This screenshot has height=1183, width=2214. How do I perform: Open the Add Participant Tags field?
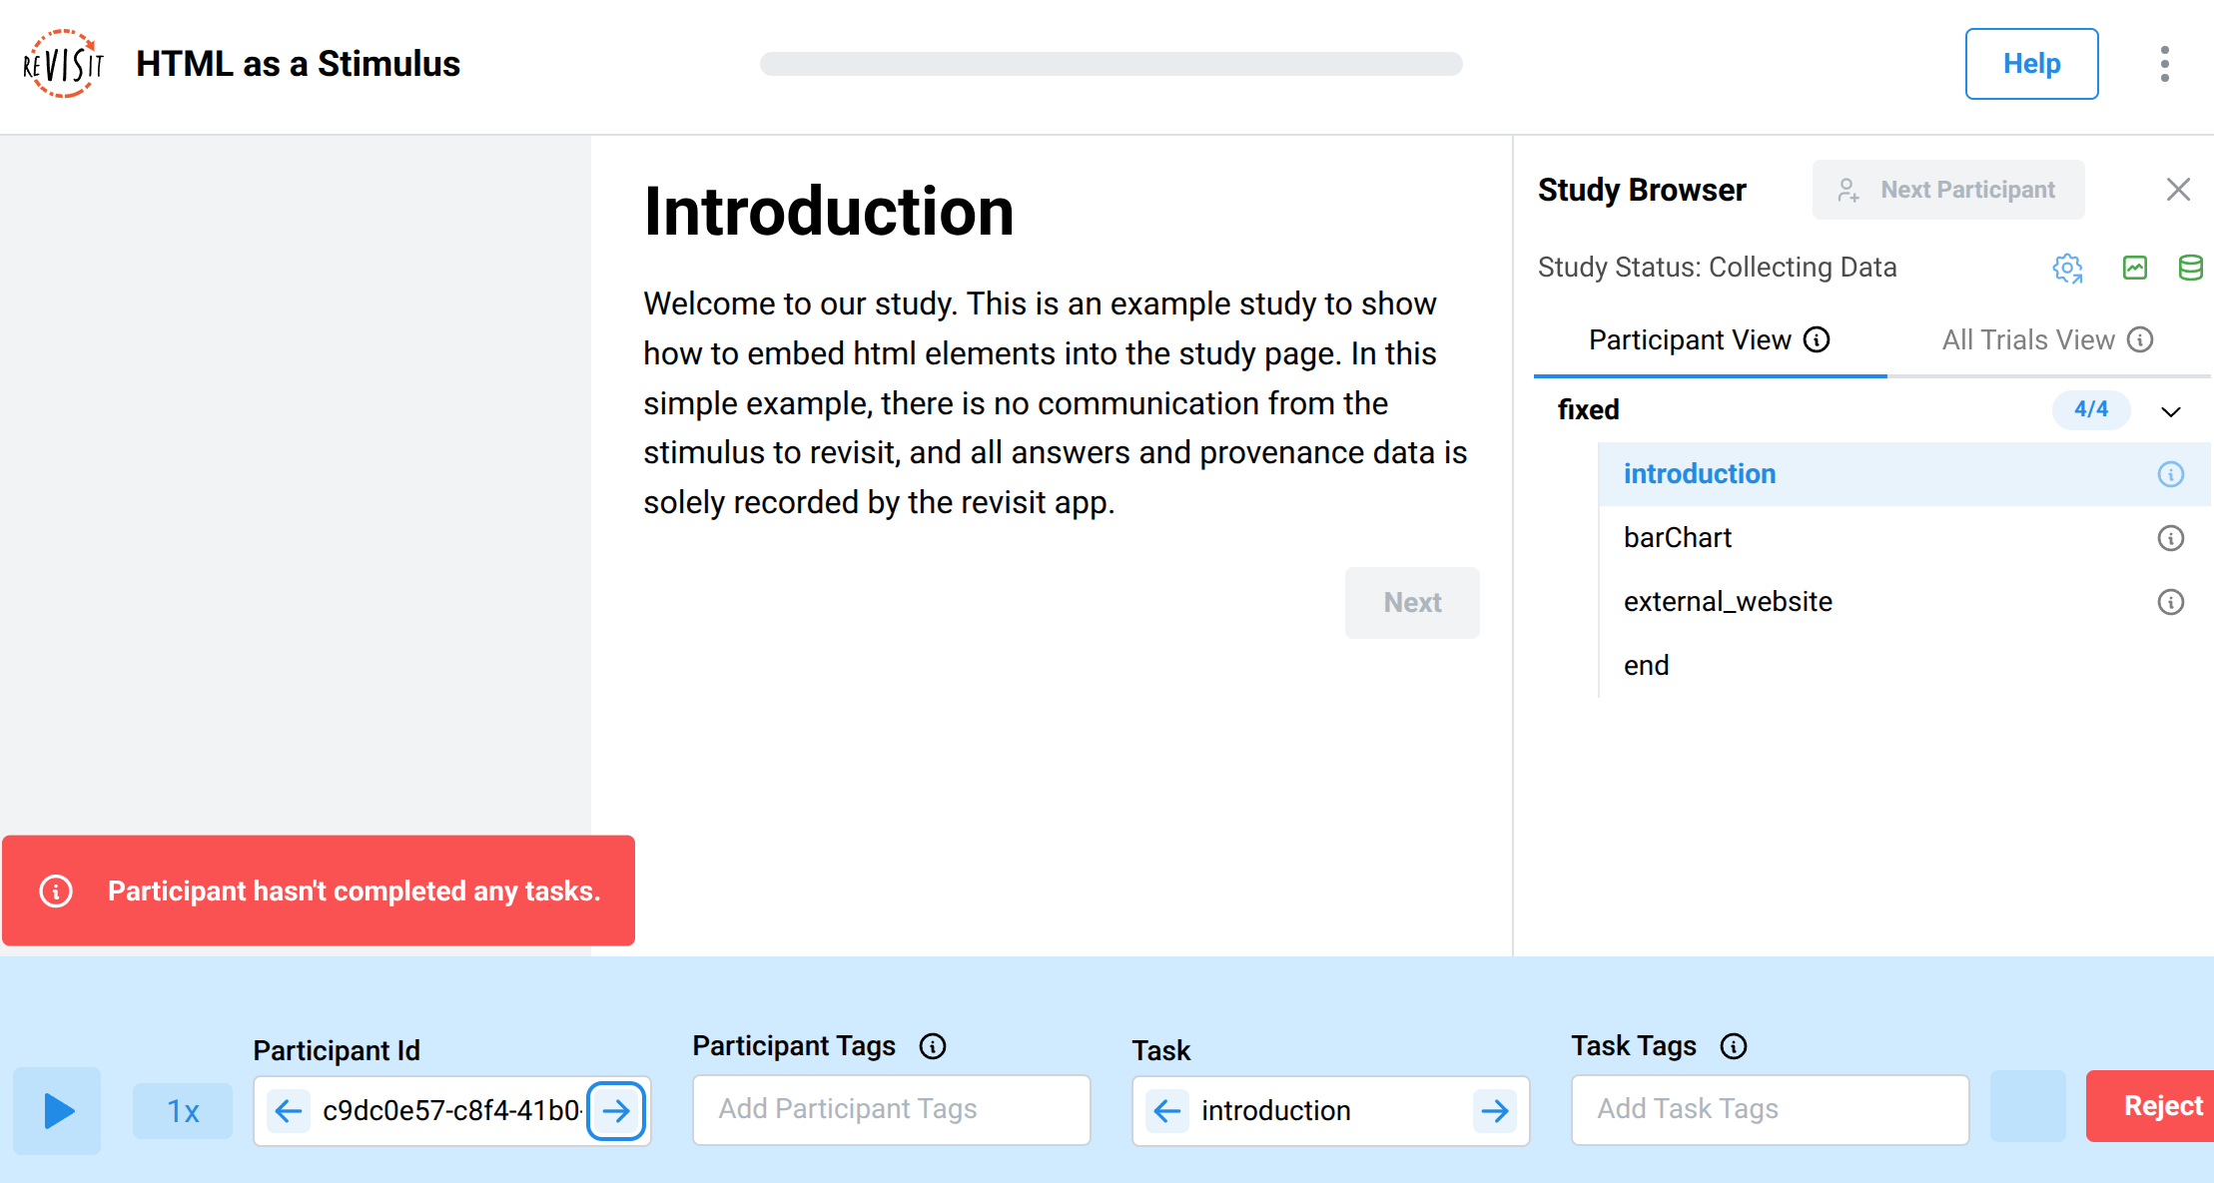point(891,1109)
